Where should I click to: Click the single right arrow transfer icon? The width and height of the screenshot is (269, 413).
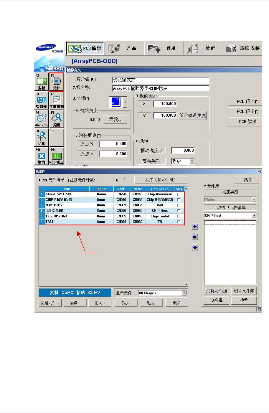[x=195, y=237]
